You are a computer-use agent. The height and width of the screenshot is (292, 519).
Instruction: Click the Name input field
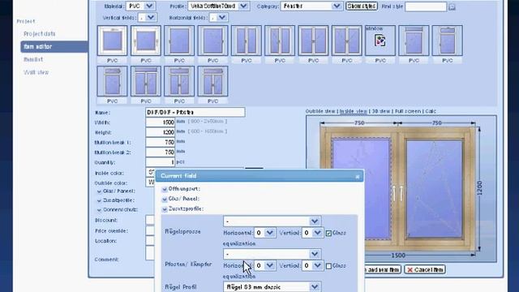click(195, 112)
